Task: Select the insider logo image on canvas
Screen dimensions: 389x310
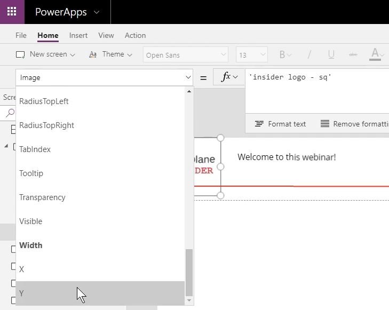Action: pyautogui.click(x=207, y=166)
